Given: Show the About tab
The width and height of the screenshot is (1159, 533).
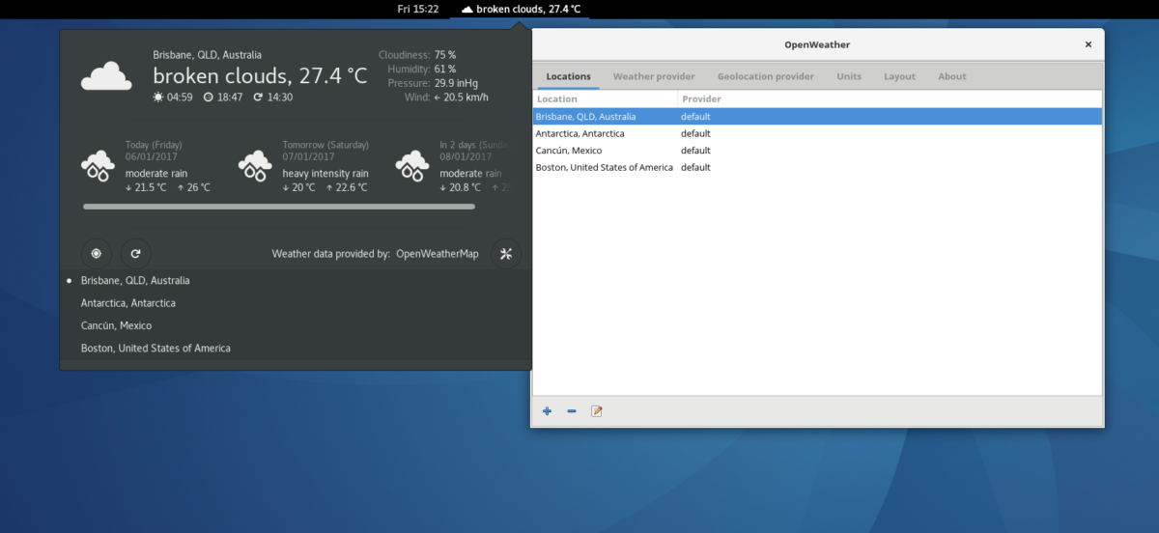Looking at the screenshot, I should tap(952, 76).
